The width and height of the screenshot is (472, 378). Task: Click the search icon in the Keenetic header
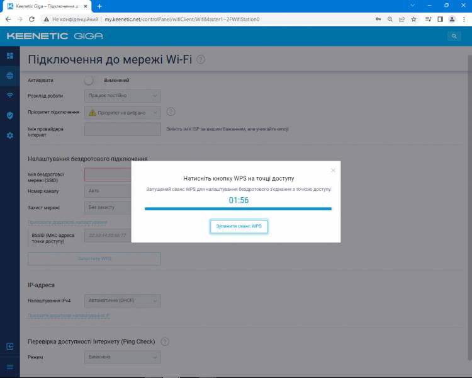[x=454, y=36]
